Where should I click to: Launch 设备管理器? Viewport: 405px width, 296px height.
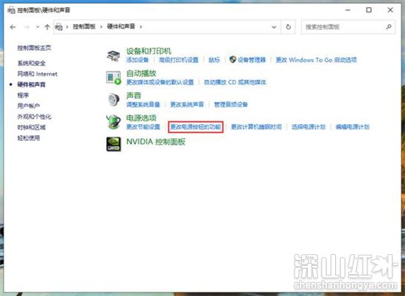(252, 59)
